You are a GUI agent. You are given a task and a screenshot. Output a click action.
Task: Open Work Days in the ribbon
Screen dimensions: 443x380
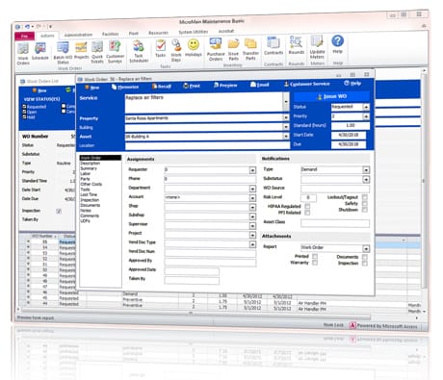(x=176, y=50)
